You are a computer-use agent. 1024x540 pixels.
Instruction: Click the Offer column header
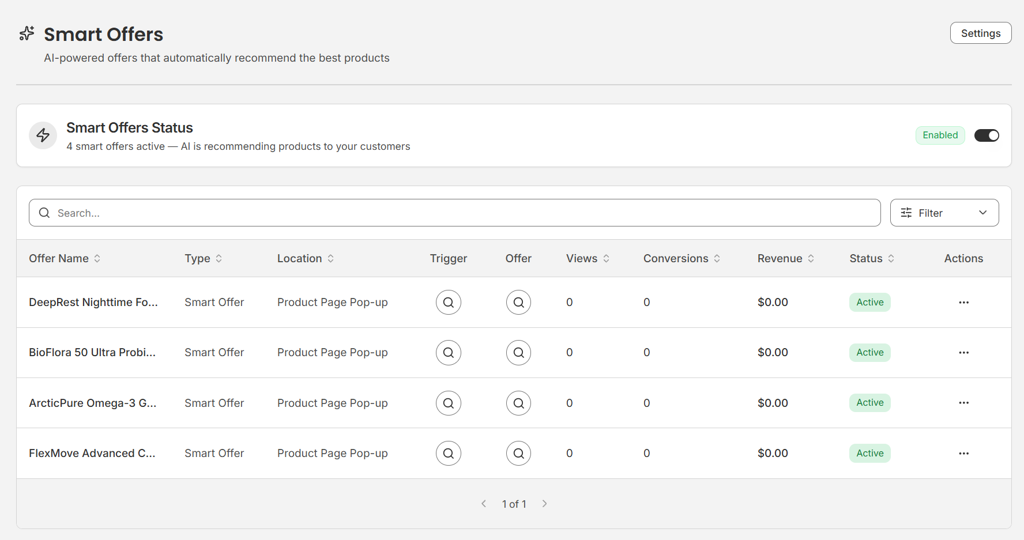point(518,258)
